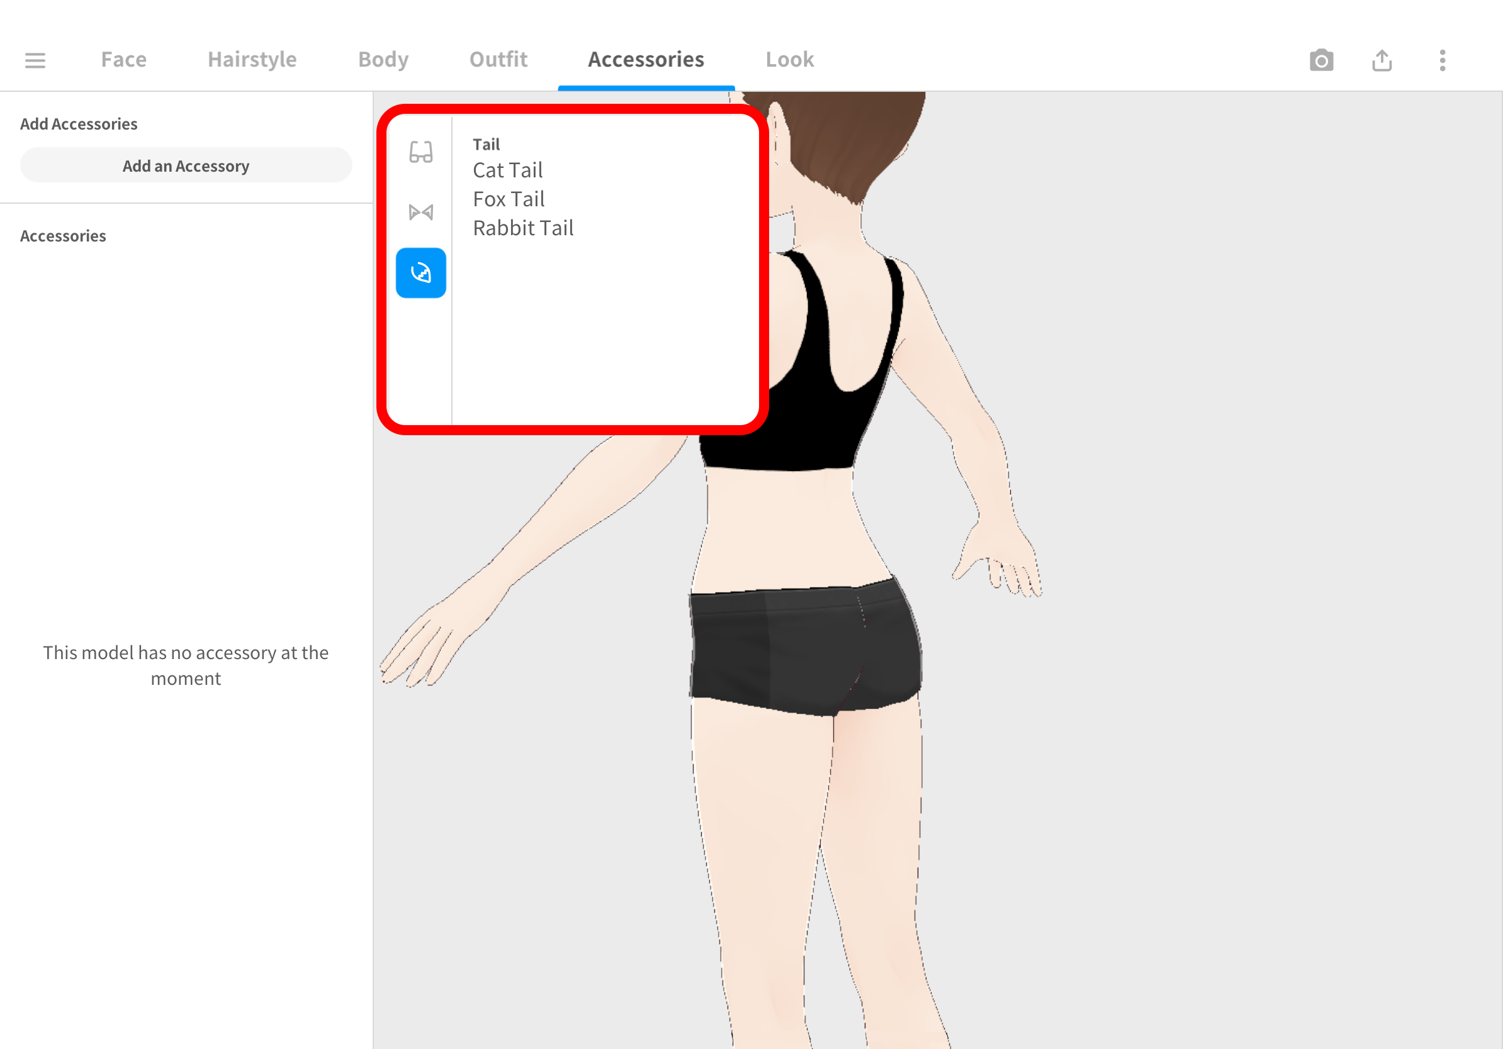This screenshot has height=1049, width=1503.
Task: Export the model via the share icon
Action: 1382,60
